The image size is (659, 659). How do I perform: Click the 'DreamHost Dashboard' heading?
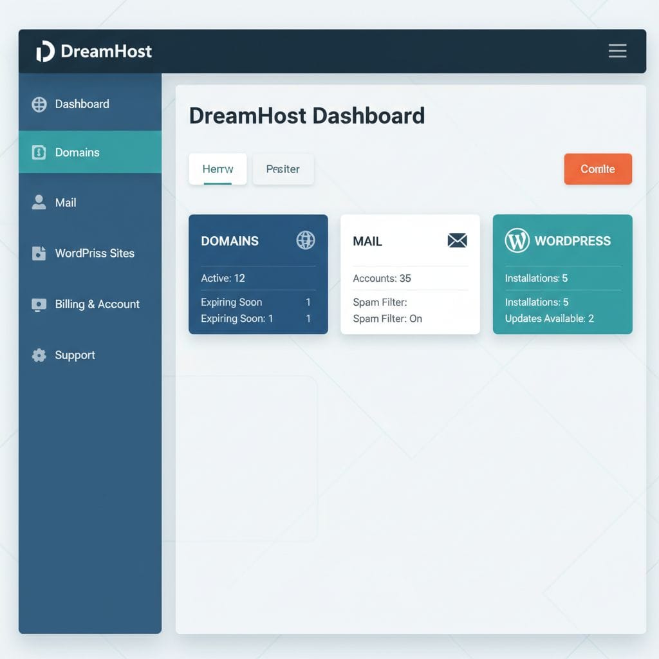[x=307, y=116]
